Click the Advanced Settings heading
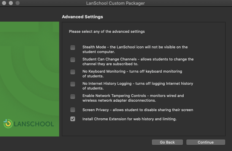 tap(83, 17)
